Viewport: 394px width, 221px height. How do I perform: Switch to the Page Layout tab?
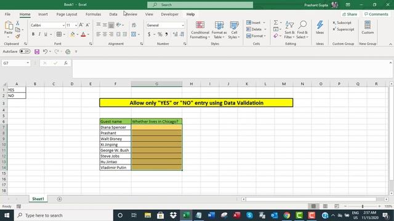(x=66, y=14)
